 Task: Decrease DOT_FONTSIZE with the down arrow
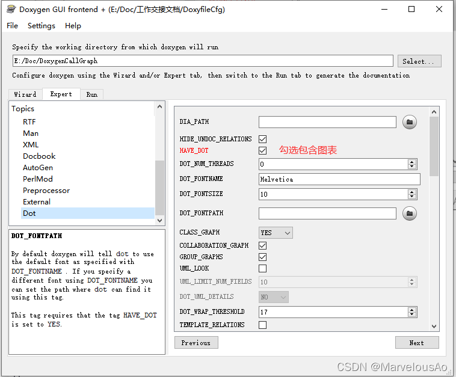412,197
